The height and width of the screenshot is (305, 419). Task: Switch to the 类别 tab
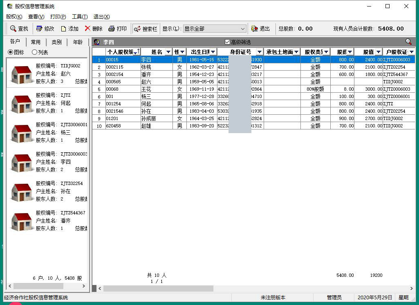[x=57, y=42]
